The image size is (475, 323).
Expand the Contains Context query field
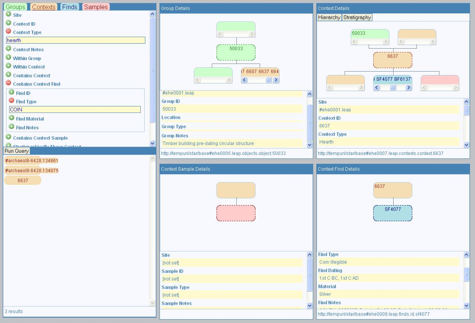[8, 75]
